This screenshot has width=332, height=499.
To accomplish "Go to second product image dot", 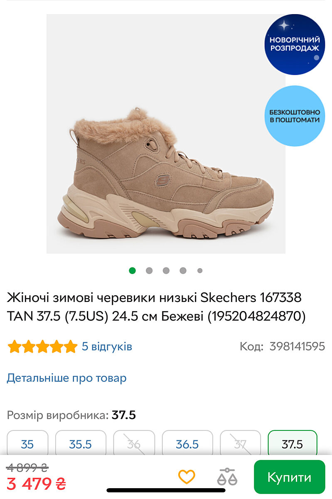I will pos(149,271).
